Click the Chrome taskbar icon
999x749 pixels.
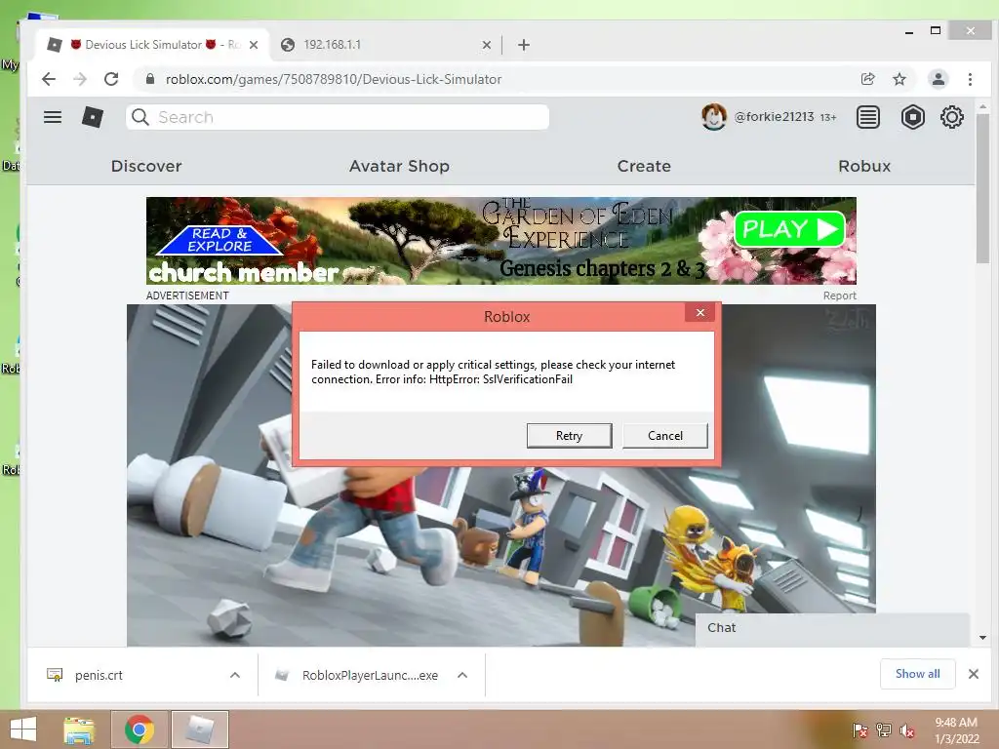click(x=140, y=729)
